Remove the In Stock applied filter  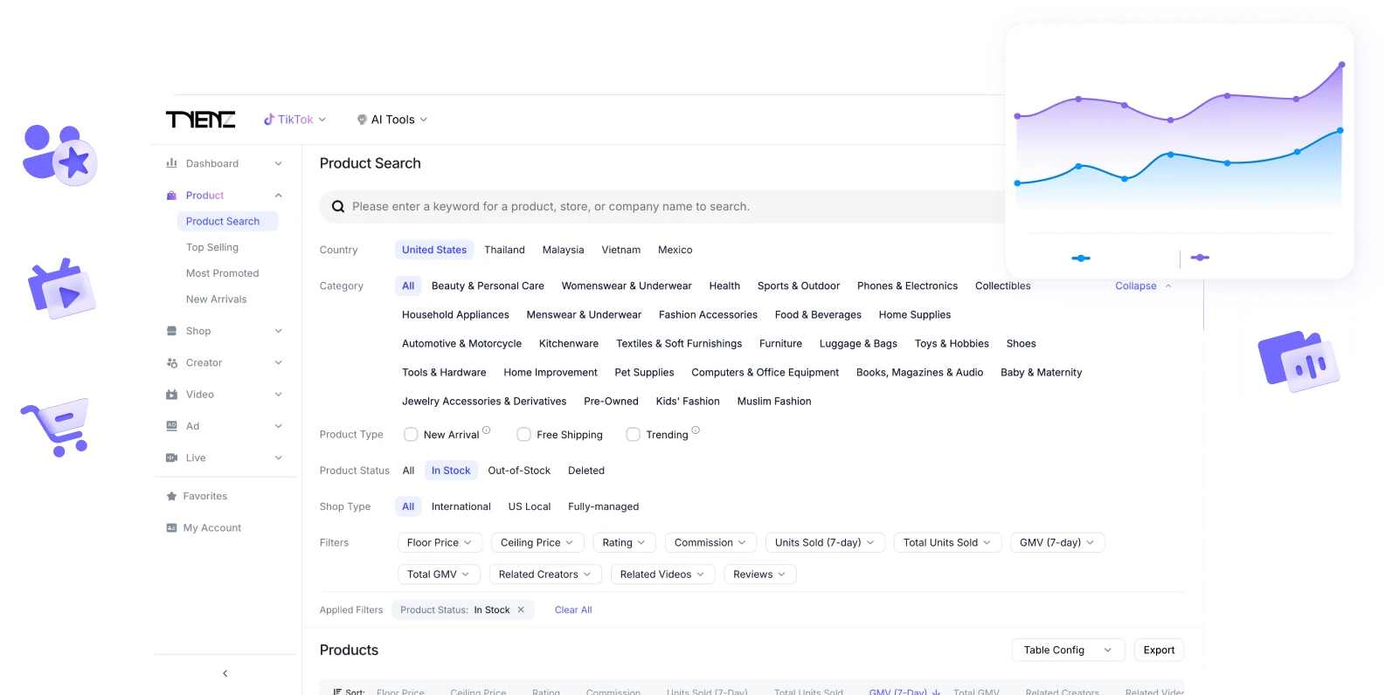pos(521,609)
